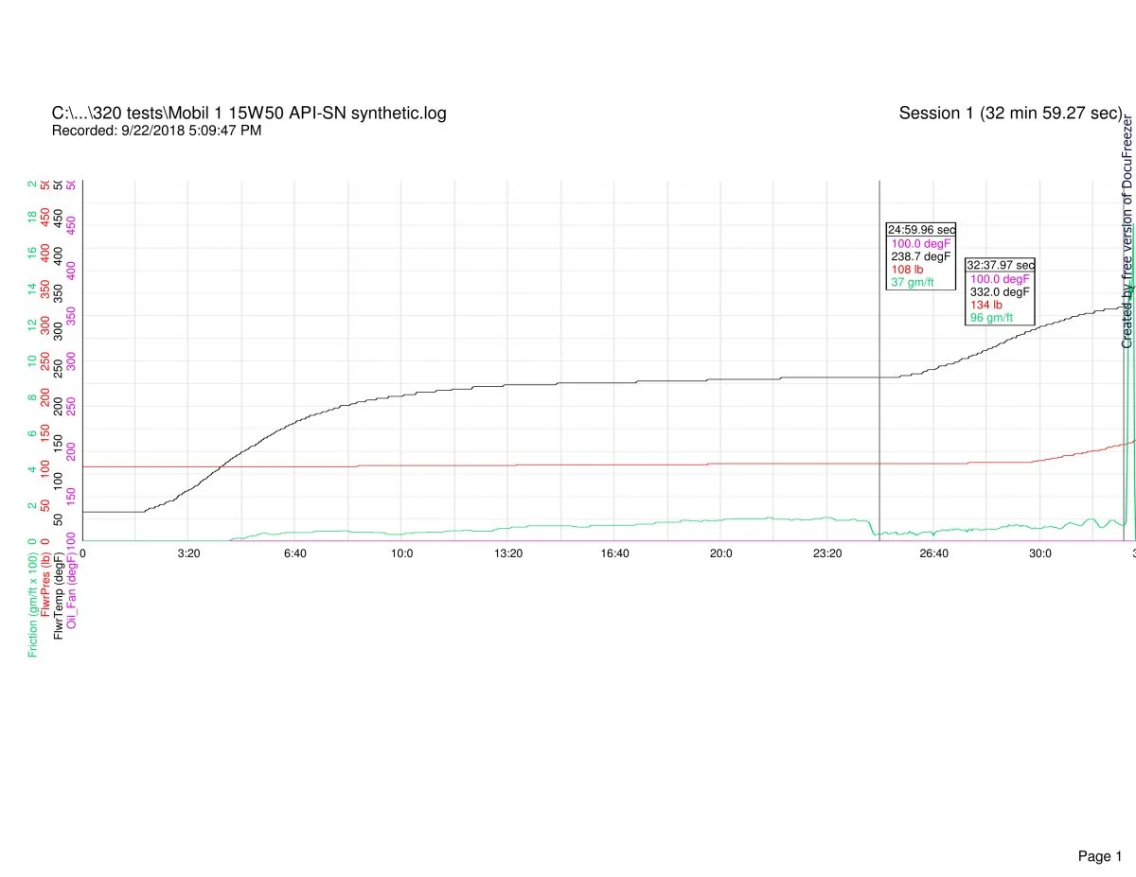Click the 13:20 time axis tick label
This screenshot has height=877, width=1136.
508,553
